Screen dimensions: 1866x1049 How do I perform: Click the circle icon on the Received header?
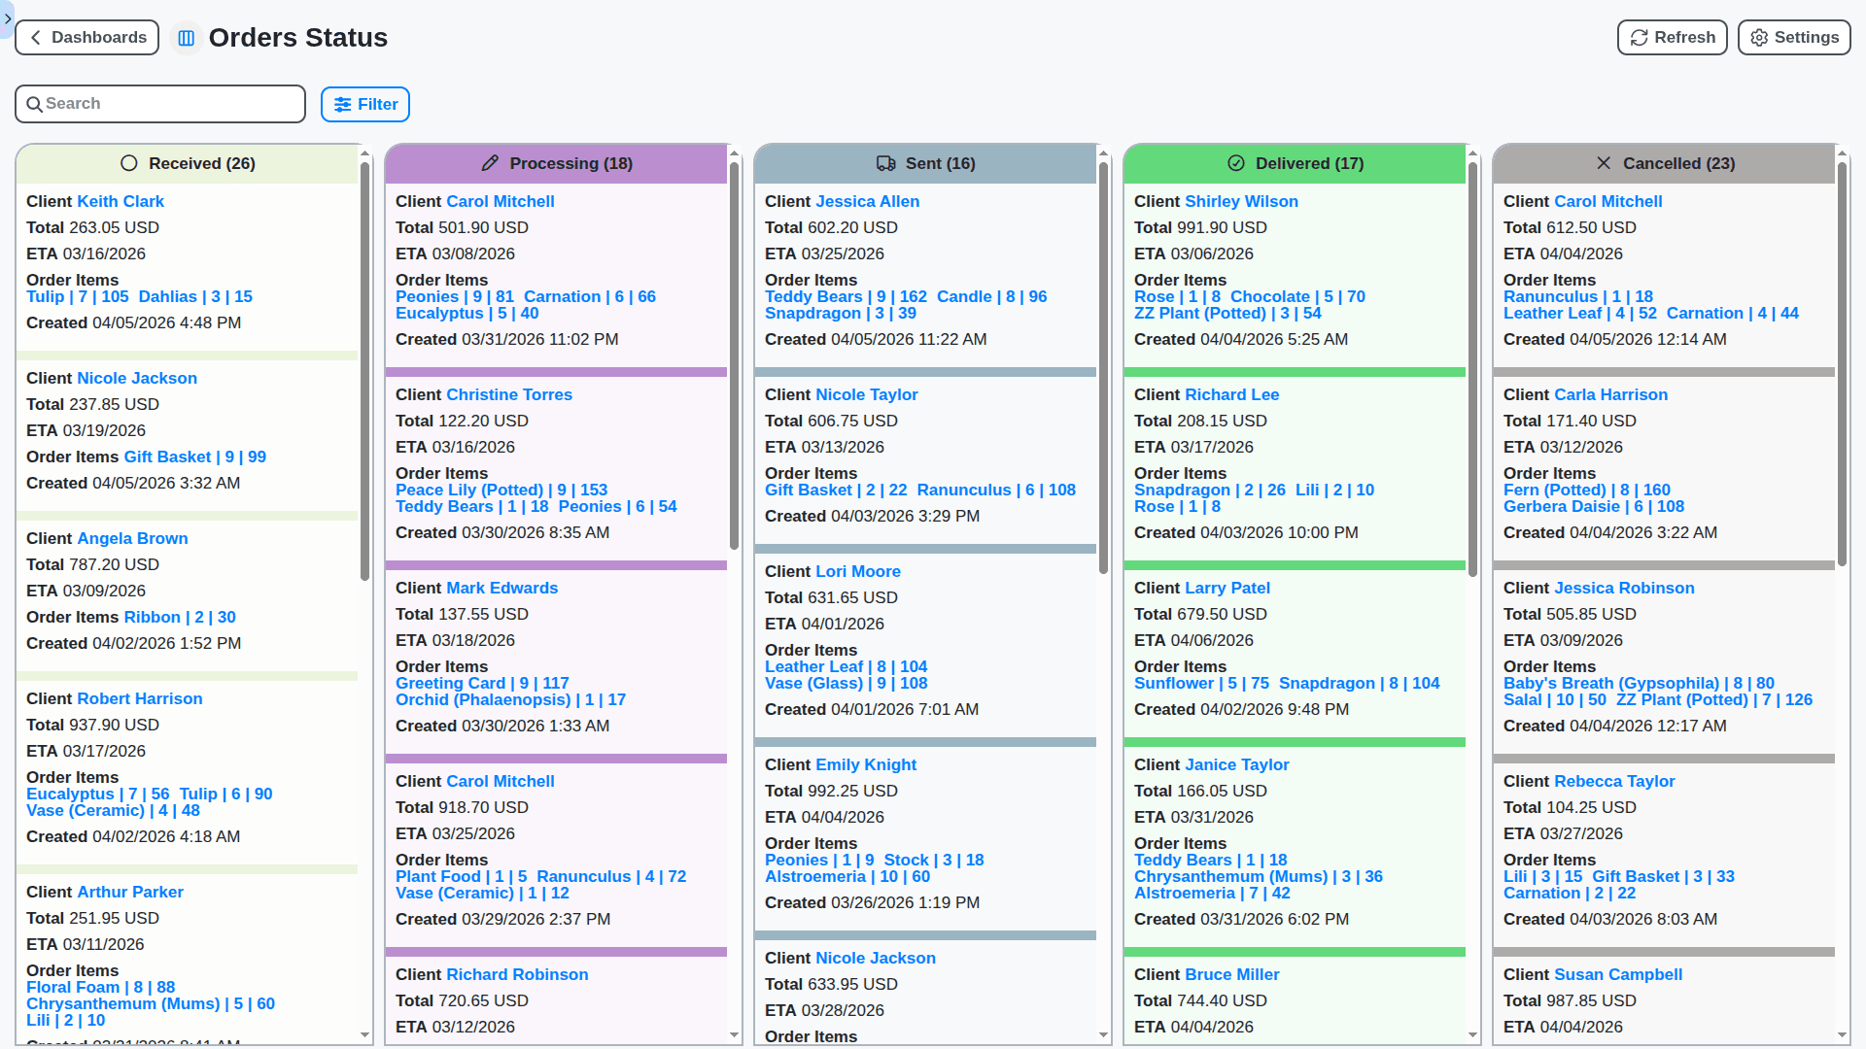[128, 163]
